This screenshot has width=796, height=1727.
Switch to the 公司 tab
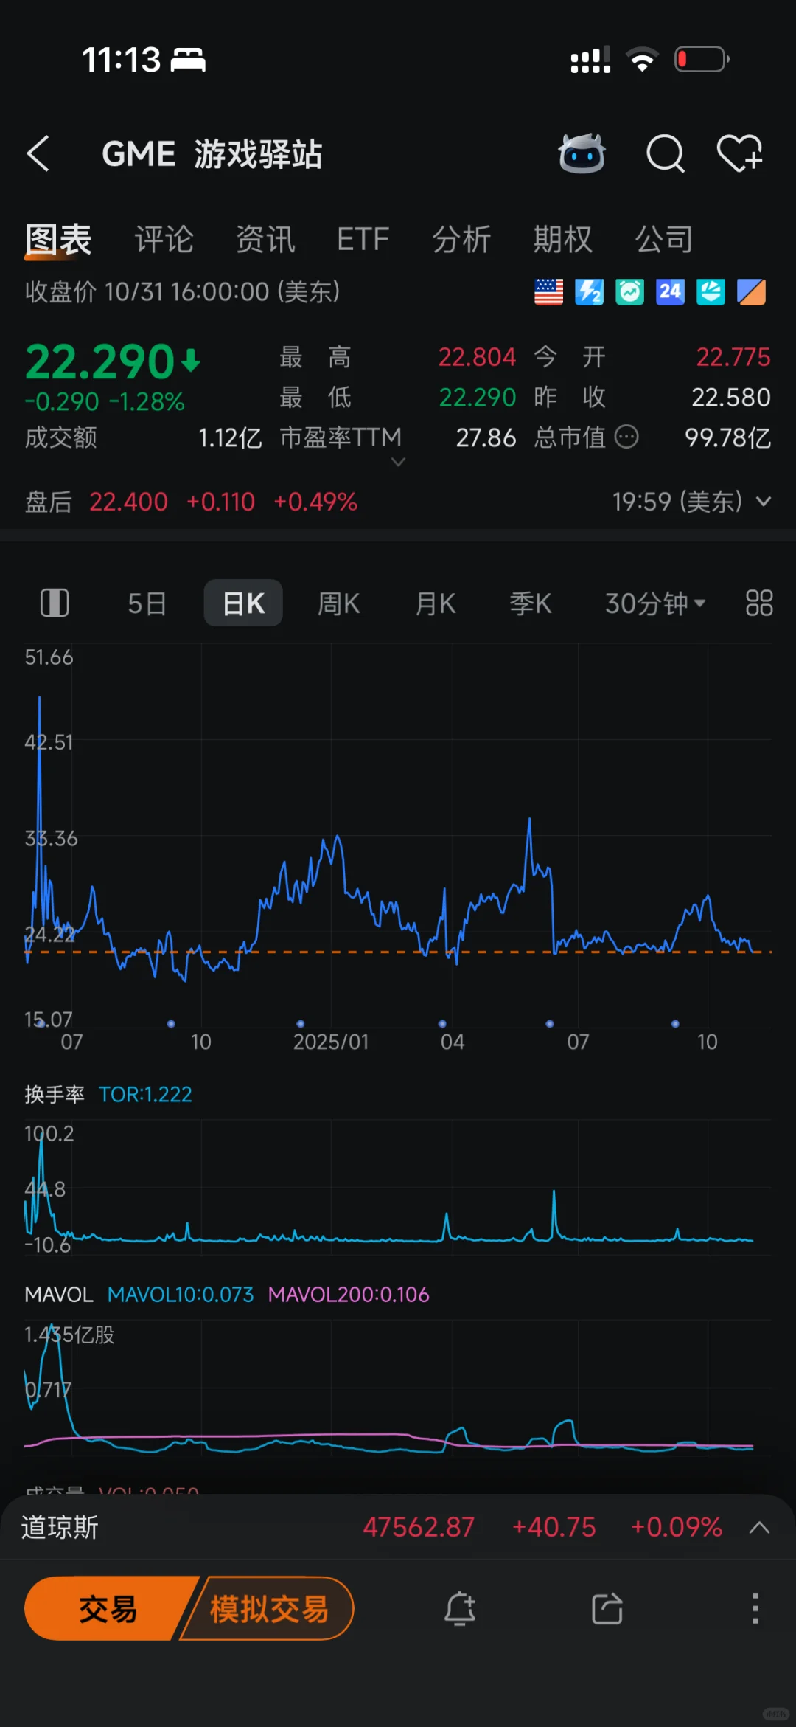(664, 240)
